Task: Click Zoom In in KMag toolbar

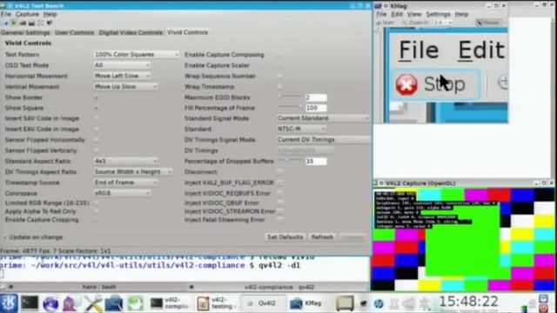Action: (x=415, y=23)
